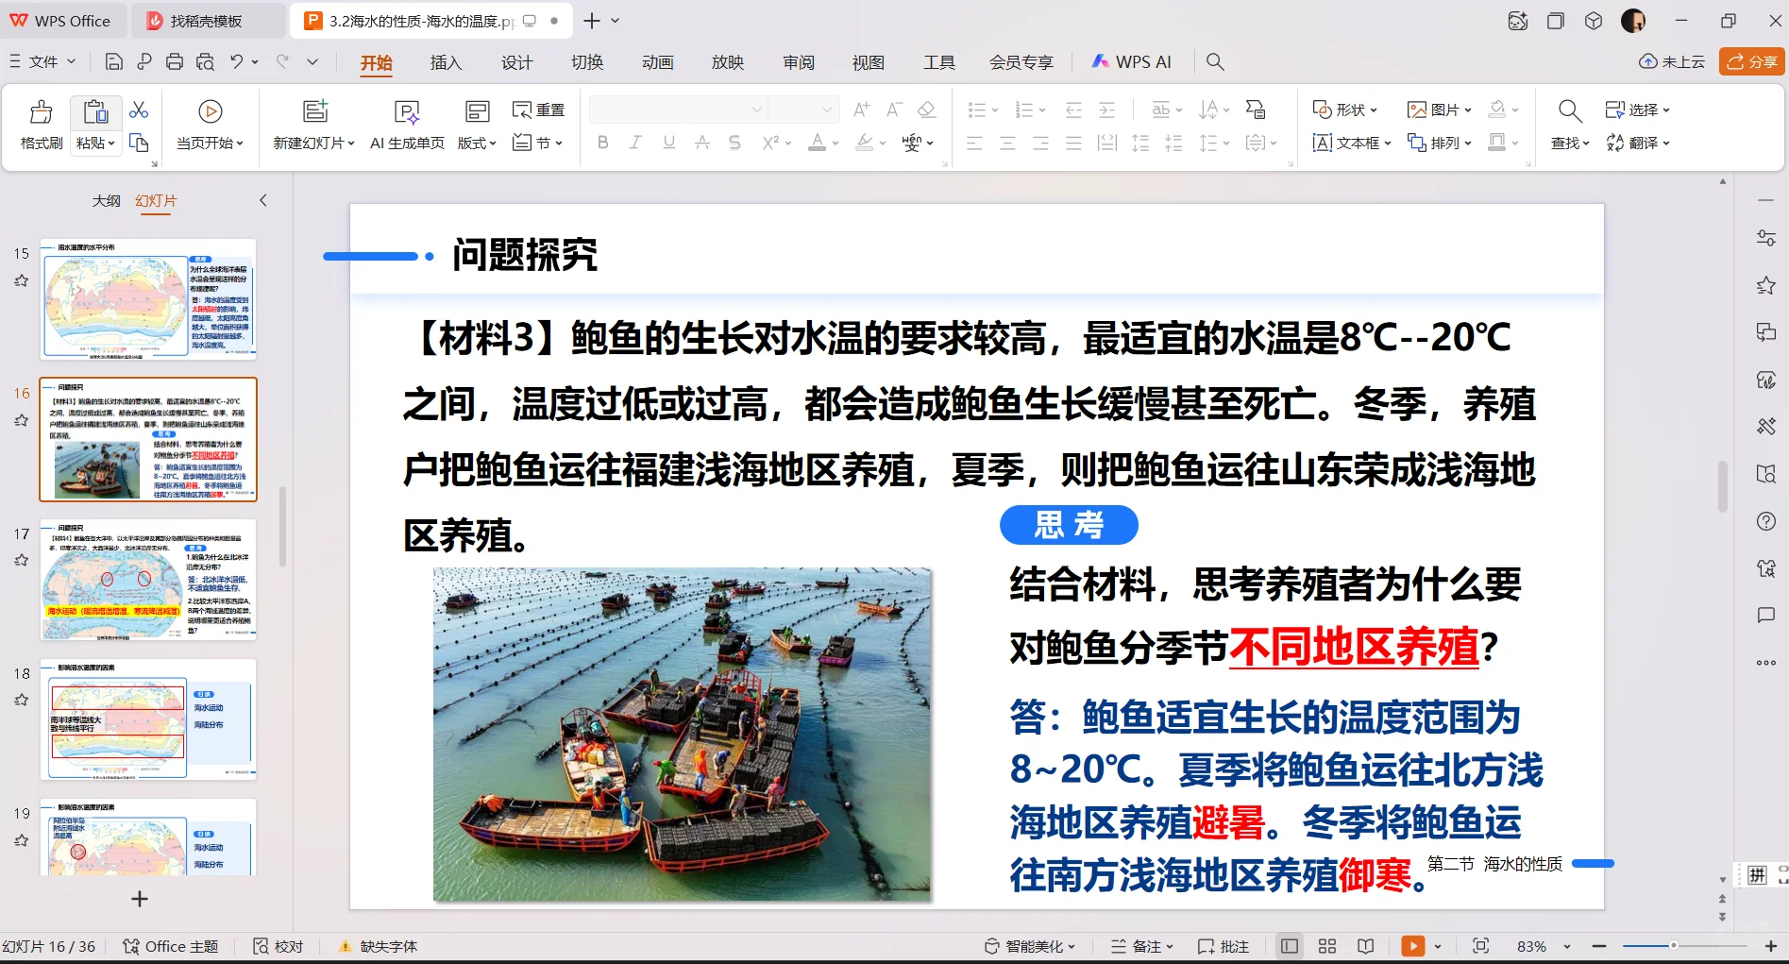Open the 插入 (Insert) ribbon tab

click(x=446, y=62)
